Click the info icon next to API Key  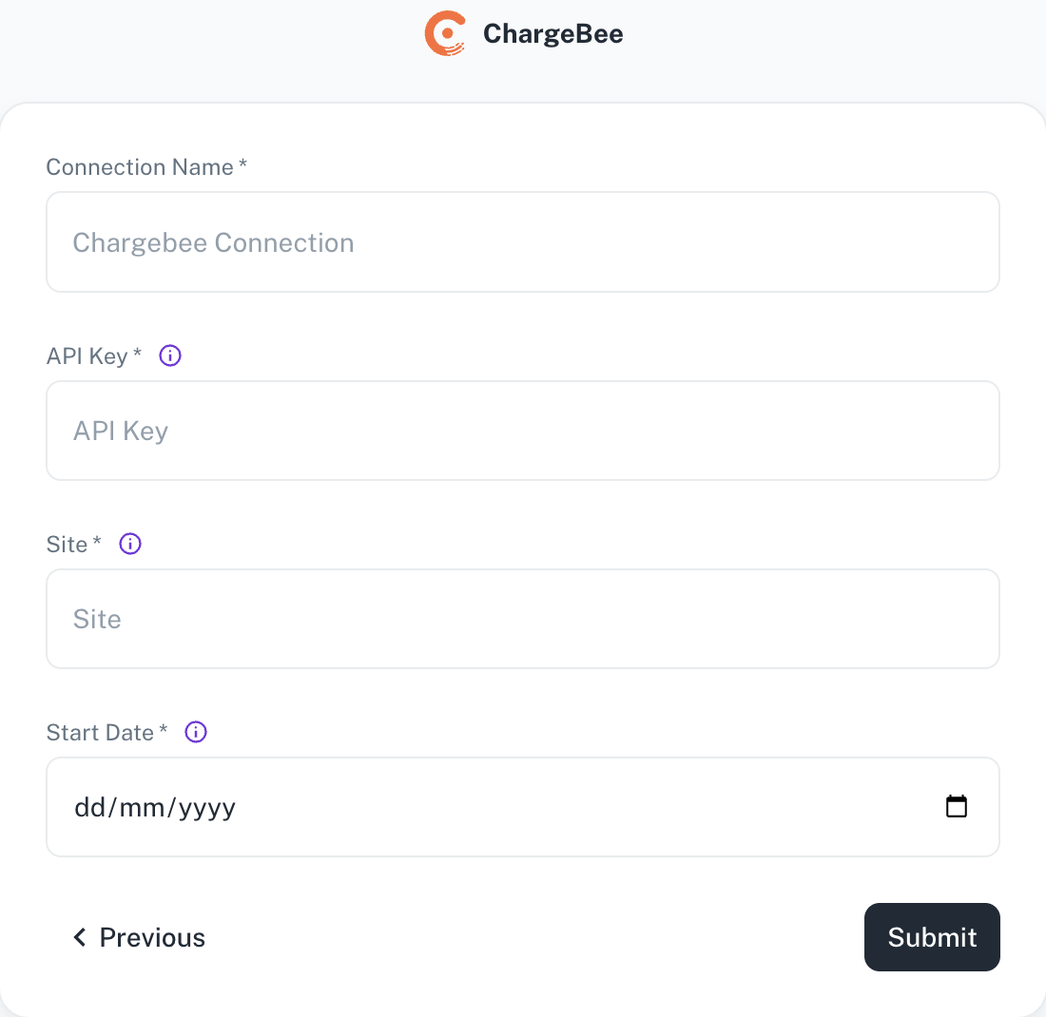[x=170, y=355]
